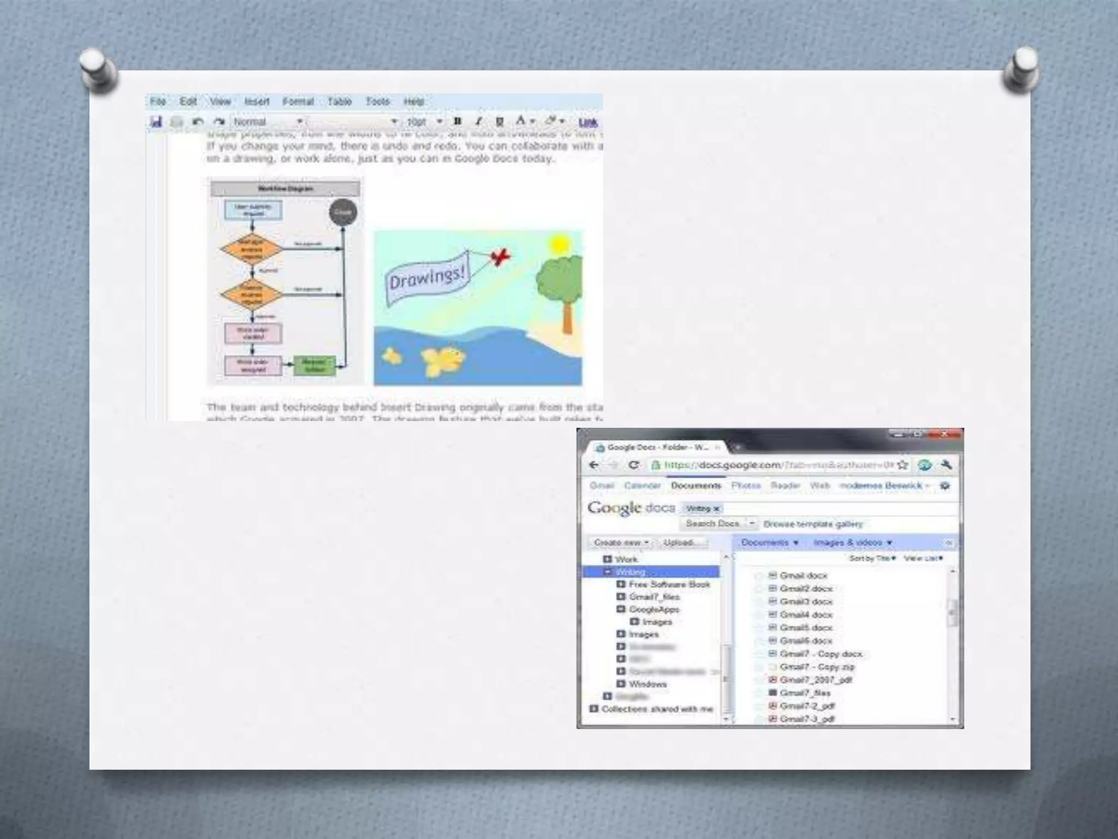
Task: Tick the checkbox beside Gmail.docx
Action: 758,576
